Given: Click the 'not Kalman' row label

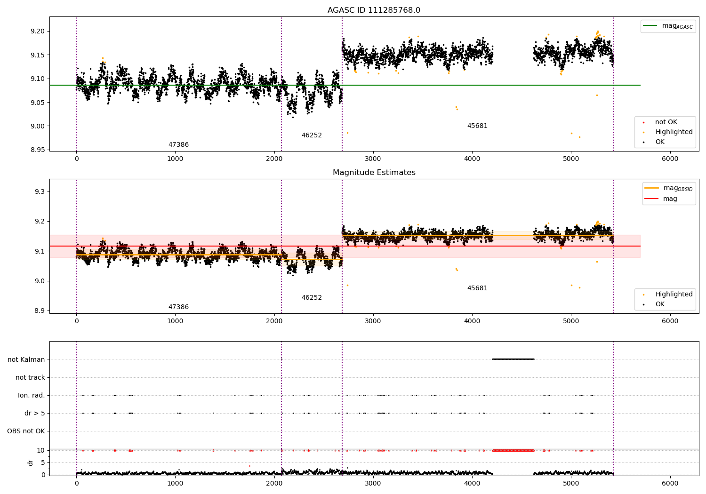Looking at the screenshot, I should coord(26,359).
